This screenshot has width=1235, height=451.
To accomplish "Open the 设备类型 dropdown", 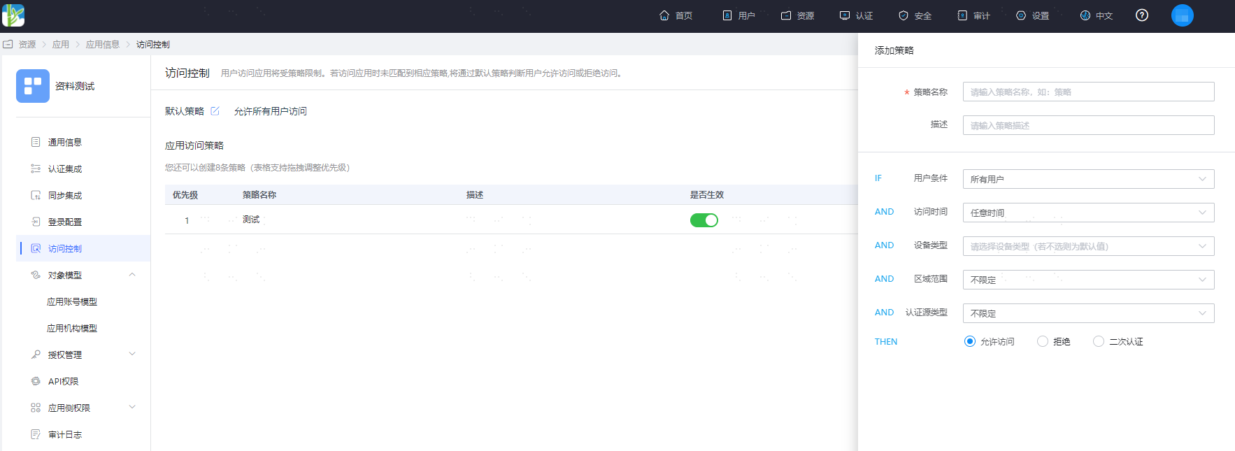I will point(1088,246).
